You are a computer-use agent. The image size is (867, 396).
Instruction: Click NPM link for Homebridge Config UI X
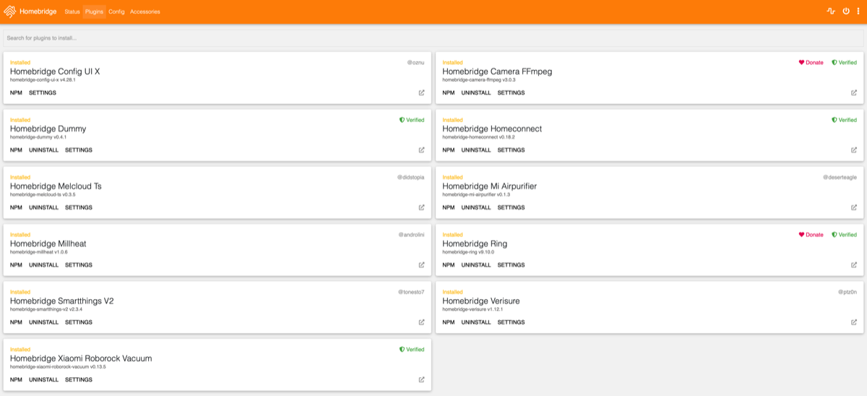16,92
